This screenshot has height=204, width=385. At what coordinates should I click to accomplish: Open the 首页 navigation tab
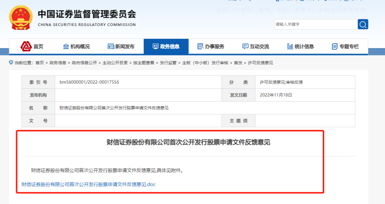(32, 46)
